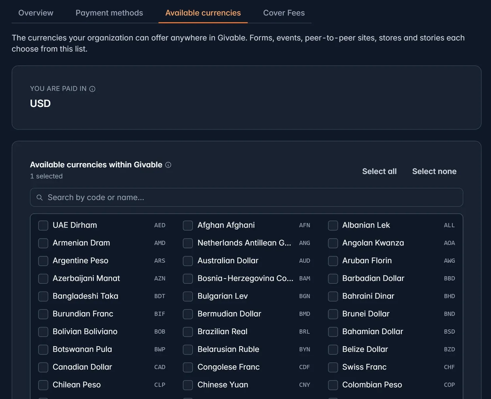The height and width of the screenshot is (399, 491).
Task: Enable the Botswanan Pula checkbox
Action: click(x=43, y=350)
